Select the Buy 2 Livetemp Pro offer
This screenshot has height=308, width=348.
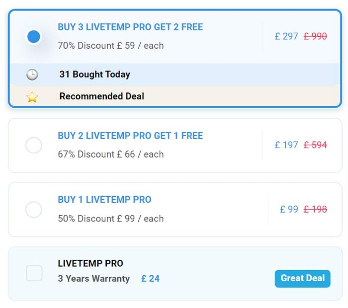[34, 145]
